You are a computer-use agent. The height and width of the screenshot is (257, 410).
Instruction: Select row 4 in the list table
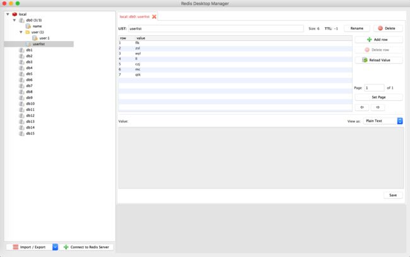(x=235, y=59)
